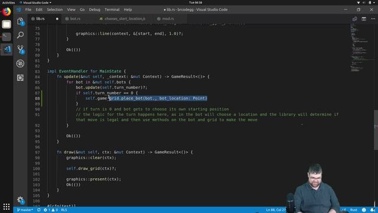Open Files from the Ubuntu dock
The image size is (378, 213).
6,24
